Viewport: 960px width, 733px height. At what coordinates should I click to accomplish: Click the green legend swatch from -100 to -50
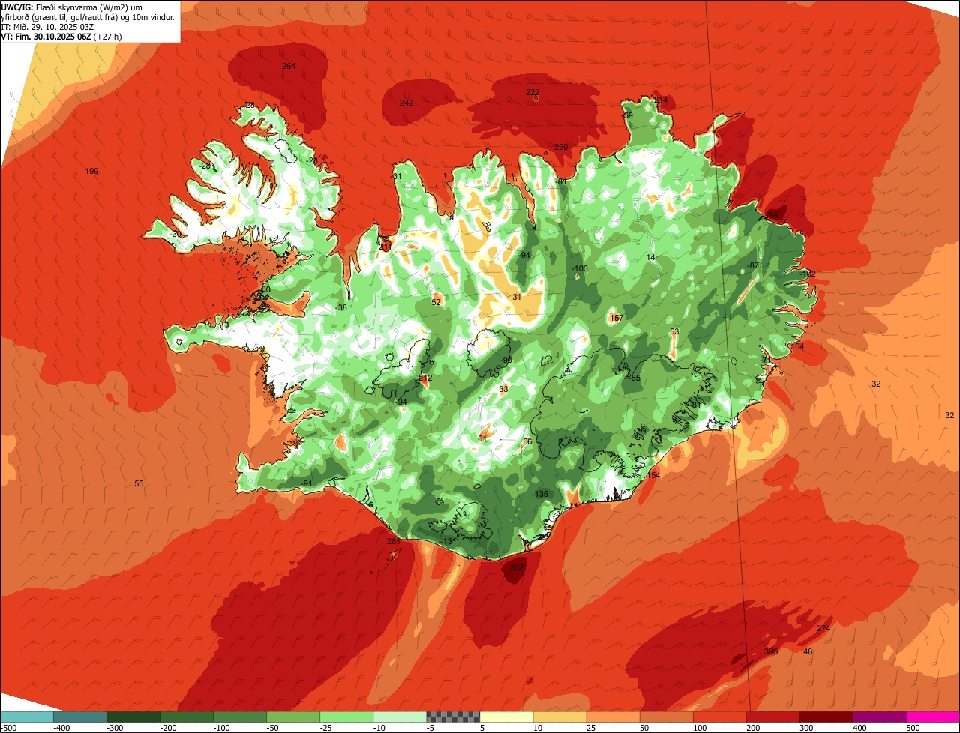point(239,717)
